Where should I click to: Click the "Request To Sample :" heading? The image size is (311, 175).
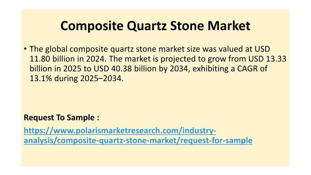pos(61,118)
